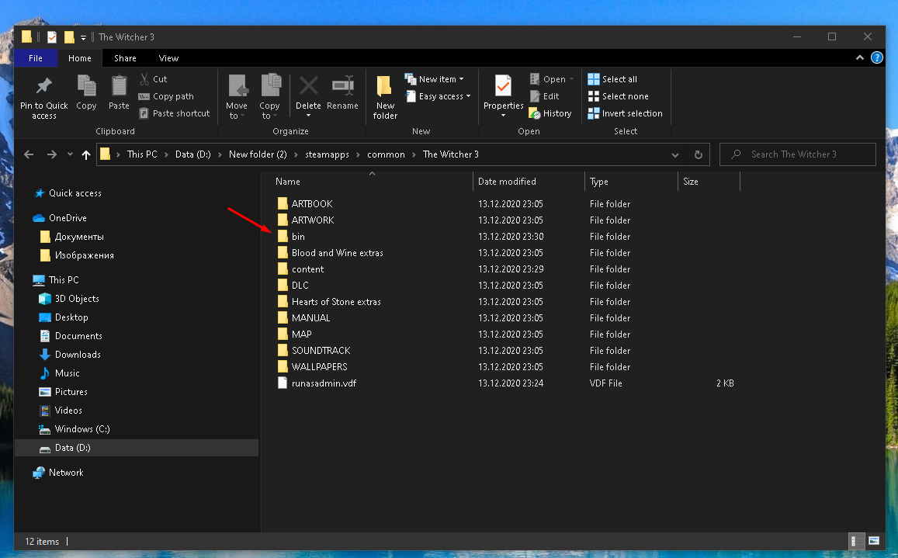Click Paste shortcut

coord(174,113)
